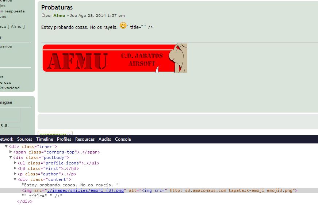Switch to the Timeline tab in DevTools
Image resolution: width=318 pixels, height=205 pixels.
(45, 139)
